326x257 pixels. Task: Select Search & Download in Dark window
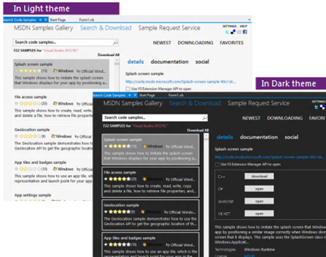tap(195, 103)
